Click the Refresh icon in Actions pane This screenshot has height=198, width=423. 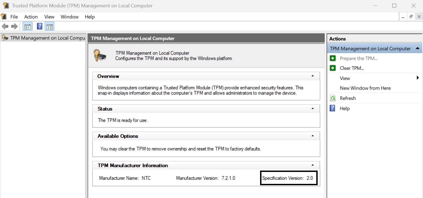333,98
